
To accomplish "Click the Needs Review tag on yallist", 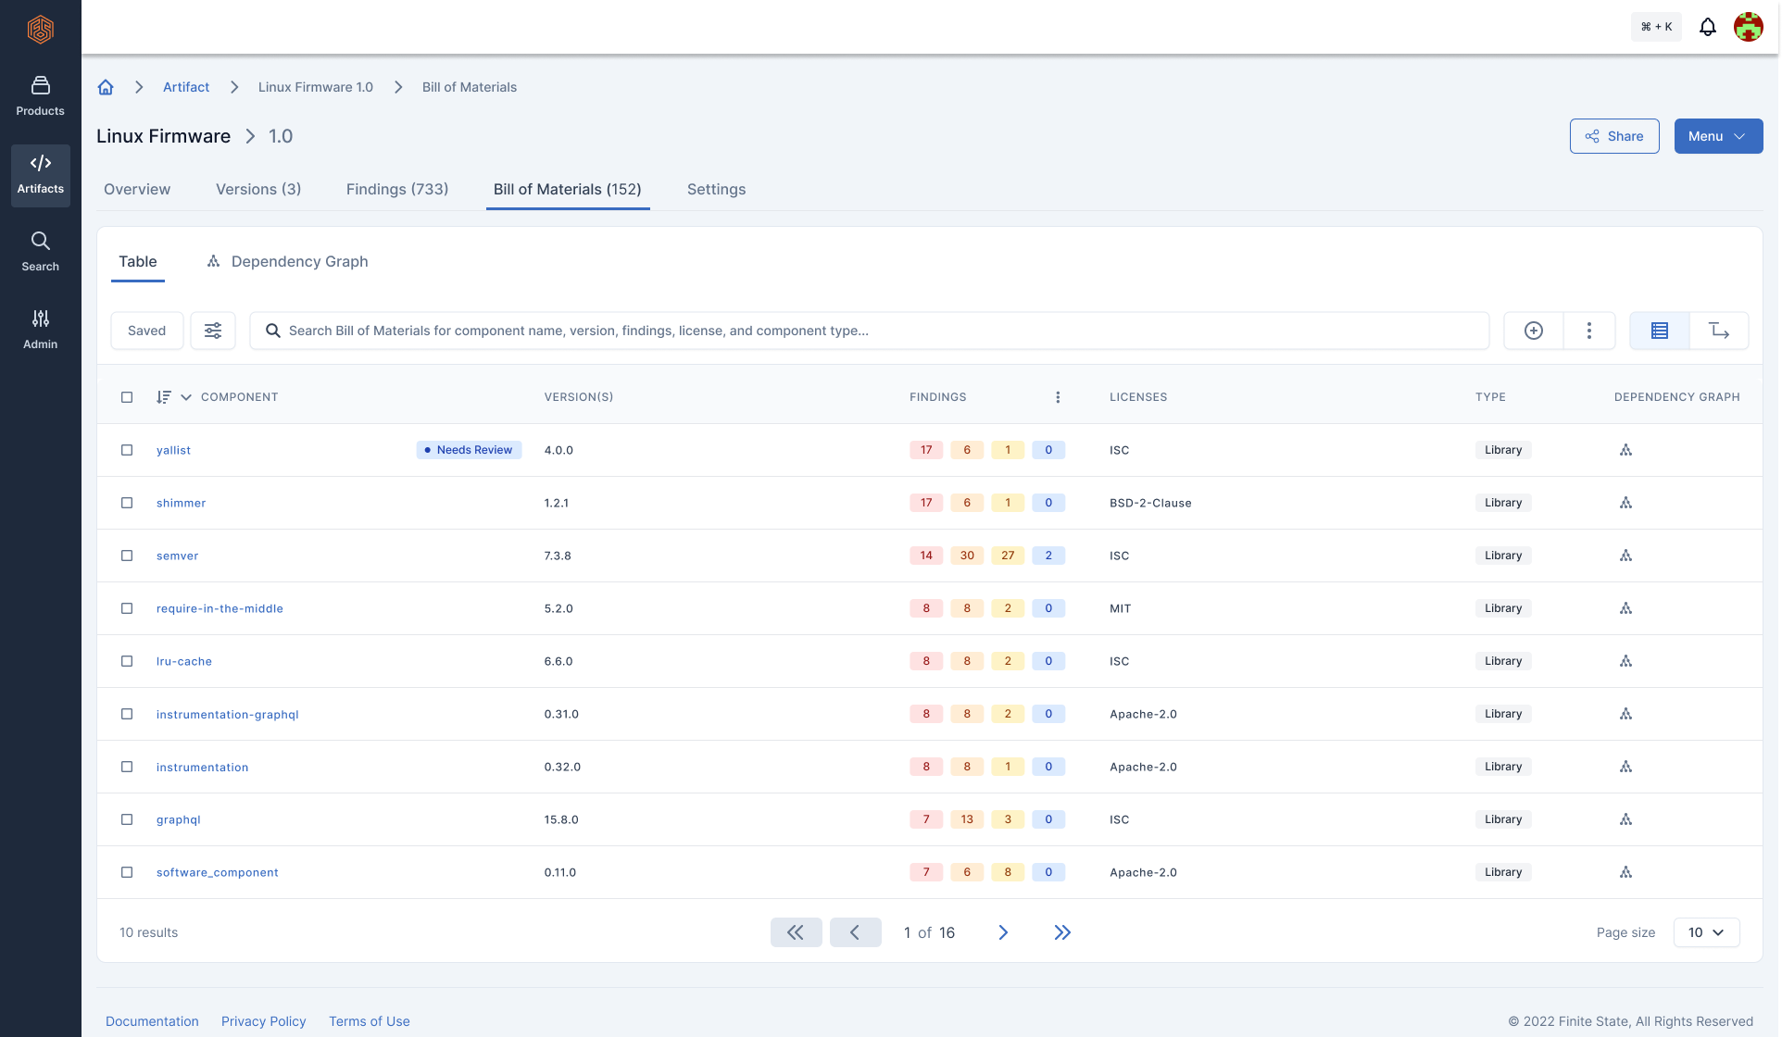I will (469, 450).
